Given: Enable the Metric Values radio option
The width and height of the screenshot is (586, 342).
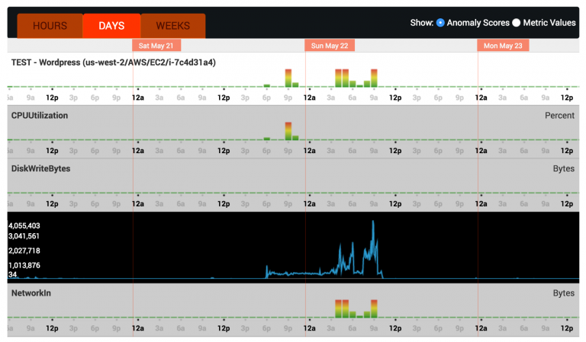Looking at the screenshot, I should click(516, 23).
